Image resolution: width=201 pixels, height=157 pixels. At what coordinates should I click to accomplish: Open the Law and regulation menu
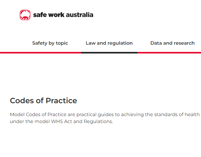pos(109,43)
